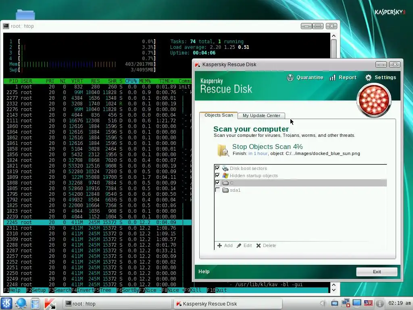Viewport: 413px width, 310px height.
Task: Click the terminal icon in htop title bar
Action: click(6, 26)
